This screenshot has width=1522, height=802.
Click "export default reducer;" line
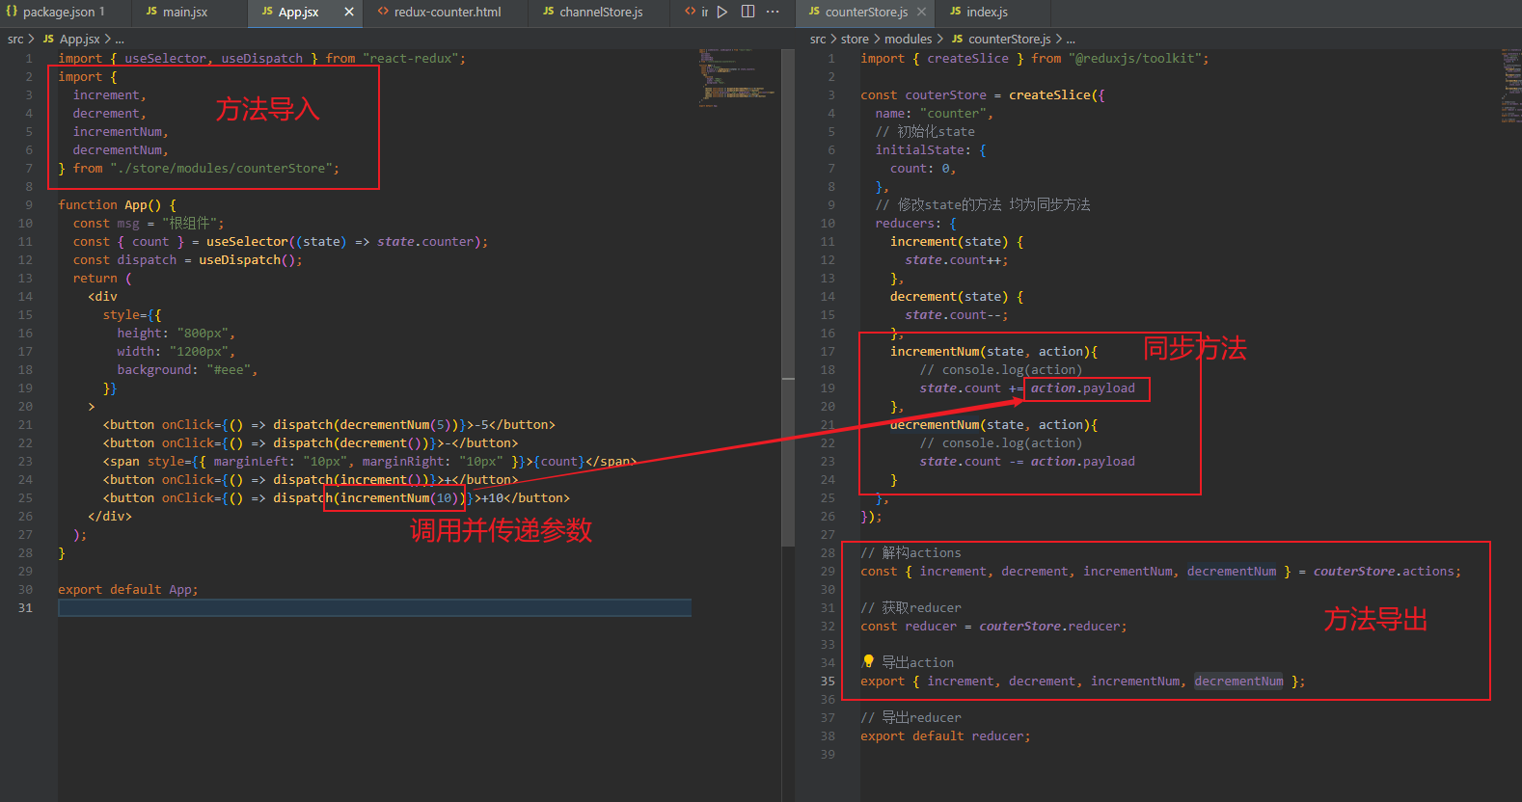945,735
